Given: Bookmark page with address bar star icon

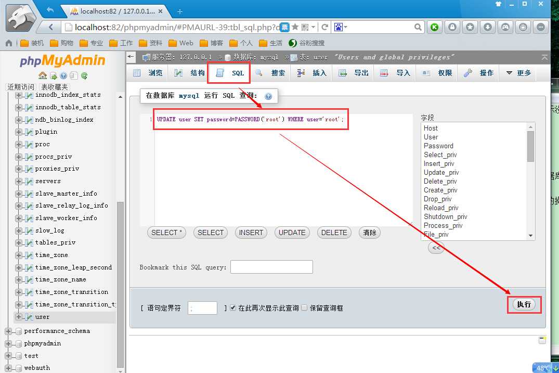Looking at the screenshot, I should [x=295, y=27].
